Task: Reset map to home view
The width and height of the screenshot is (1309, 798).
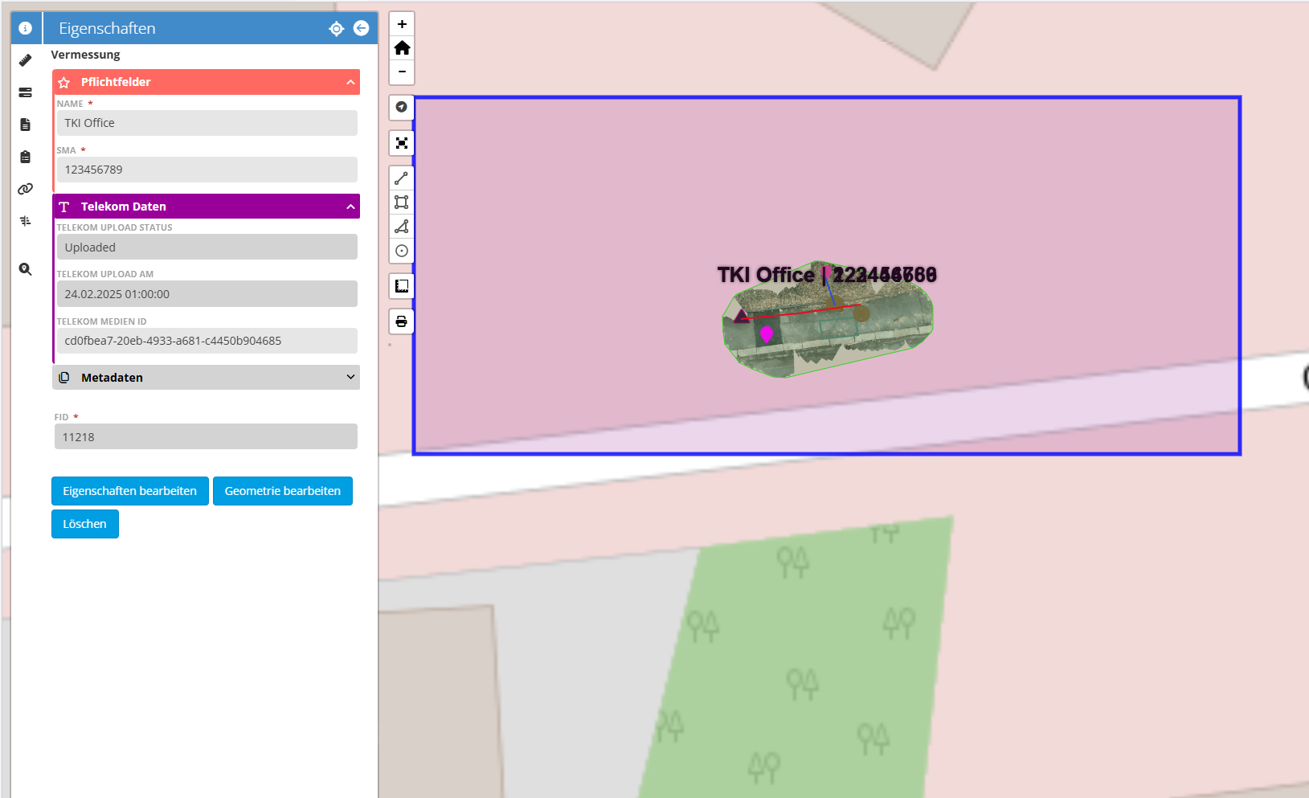Action: tap(402, 48)
